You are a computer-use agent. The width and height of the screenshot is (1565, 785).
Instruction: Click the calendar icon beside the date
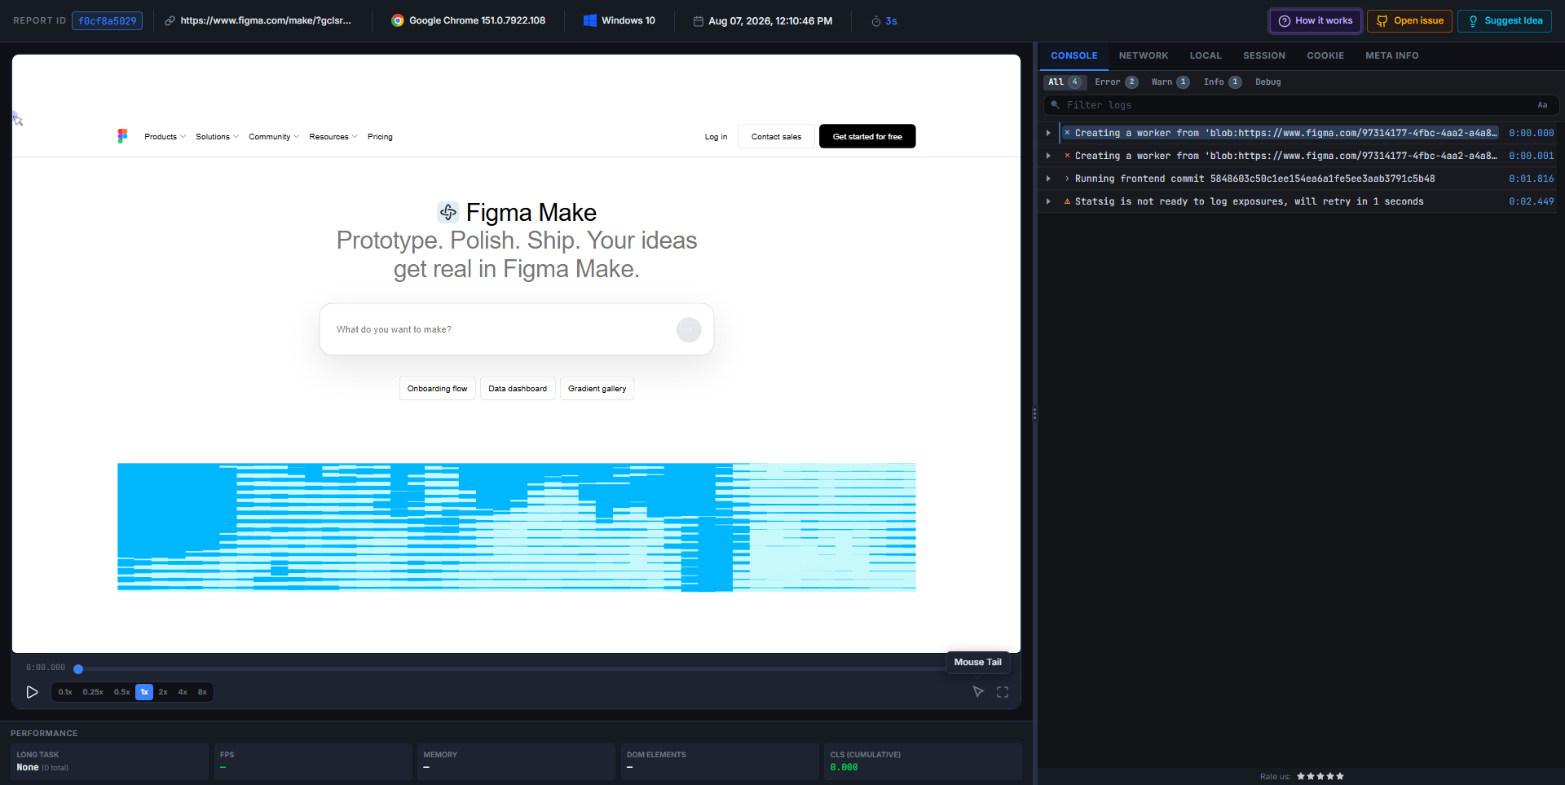[x=699, y=21]
